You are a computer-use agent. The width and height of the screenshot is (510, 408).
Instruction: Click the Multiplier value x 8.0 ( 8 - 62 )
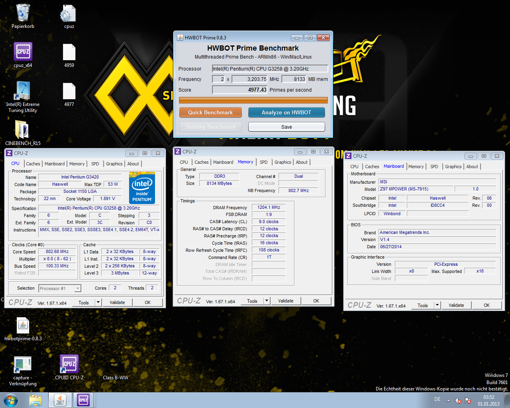(x=57, y=259)
